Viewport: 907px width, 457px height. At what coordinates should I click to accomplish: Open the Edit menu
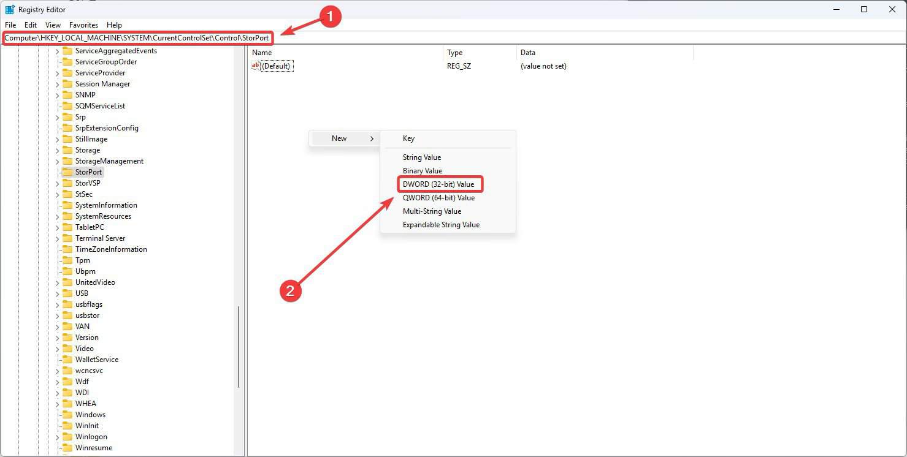[31, 25]
